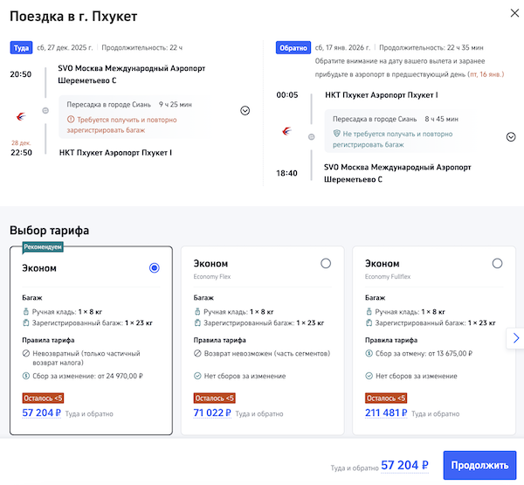
Task: Click the return flight airline logo icon
Action: [286, 131]
